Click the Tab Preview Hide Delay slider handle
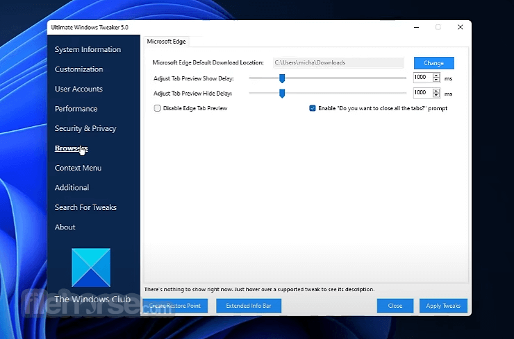Screen dimensions: 514x339 click(282, 94)
